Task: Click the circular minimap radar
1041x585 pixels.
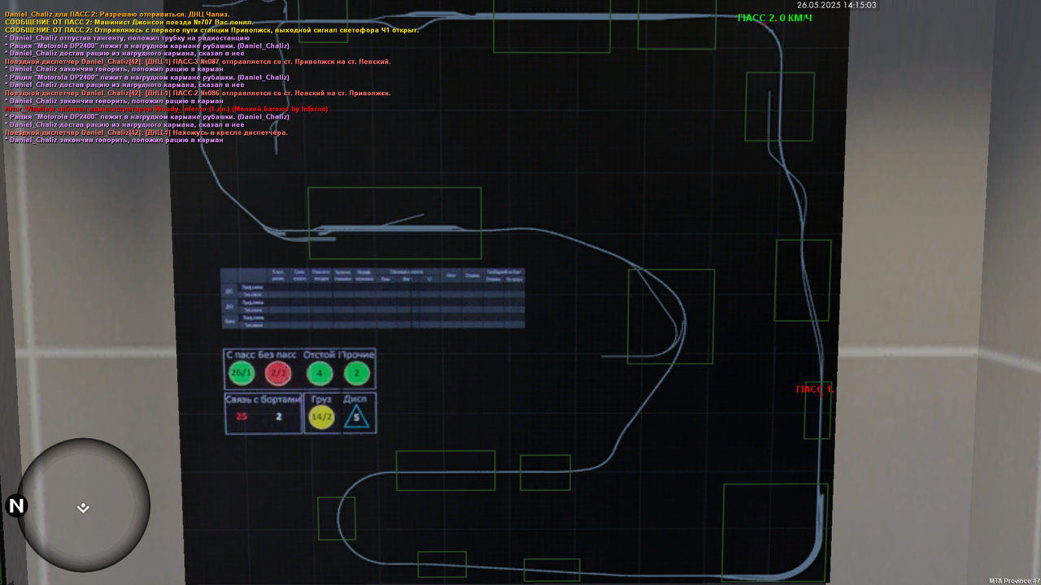Action: (83, 505)
